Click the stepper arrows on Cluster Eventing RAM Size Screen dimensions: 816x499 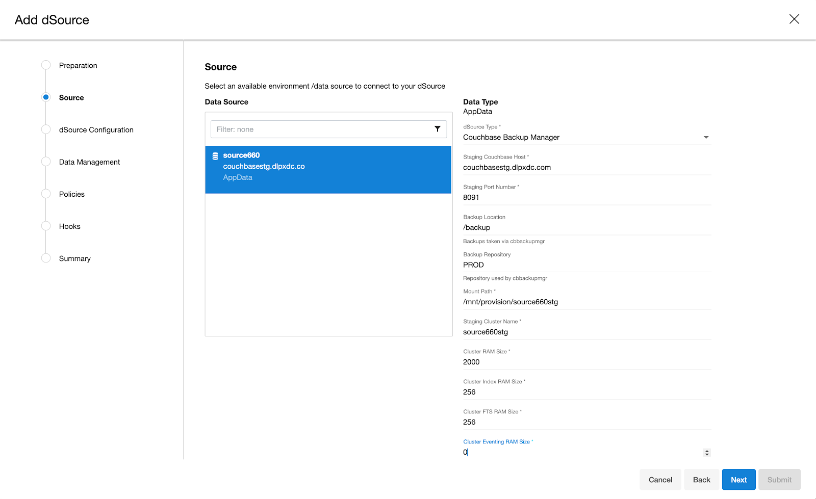click(x=707, y=452)
